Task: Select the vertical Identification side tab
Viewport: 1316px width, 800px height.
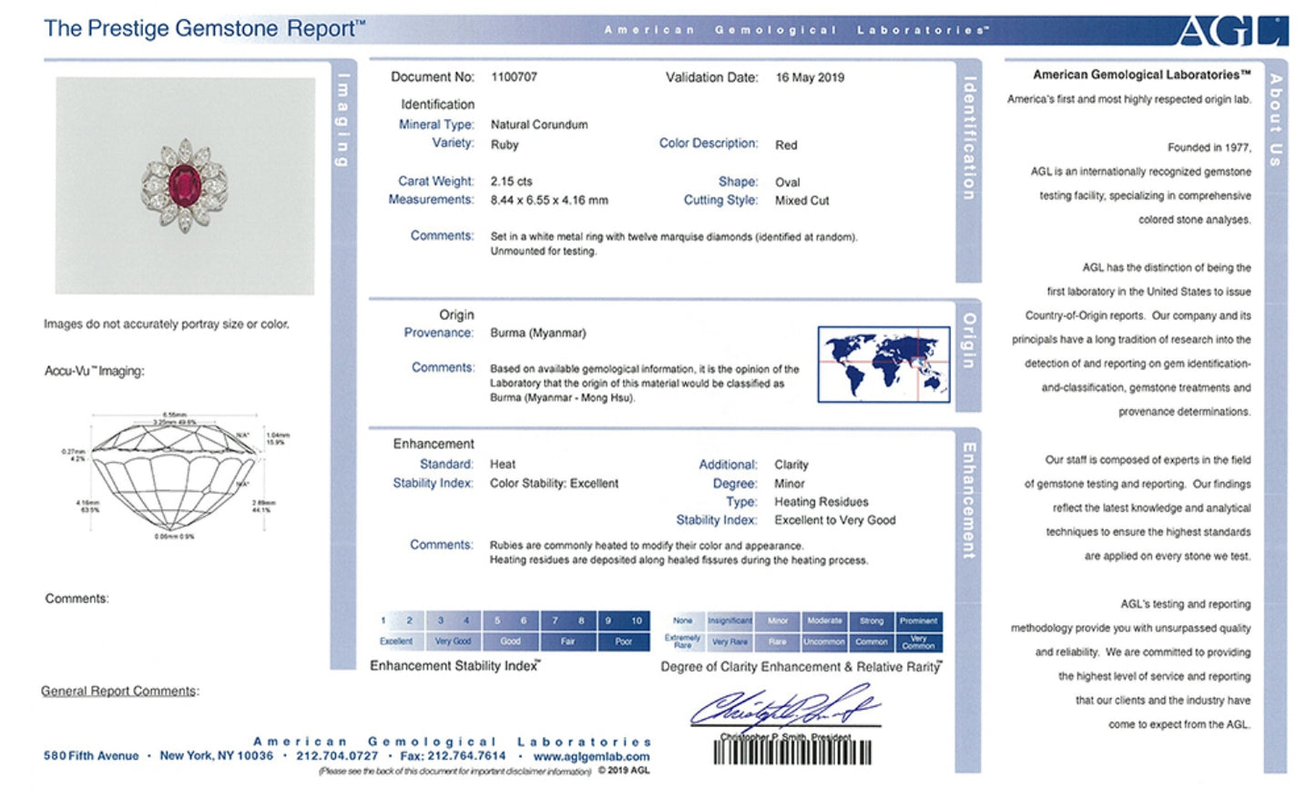Action: (x=969, y=138)
